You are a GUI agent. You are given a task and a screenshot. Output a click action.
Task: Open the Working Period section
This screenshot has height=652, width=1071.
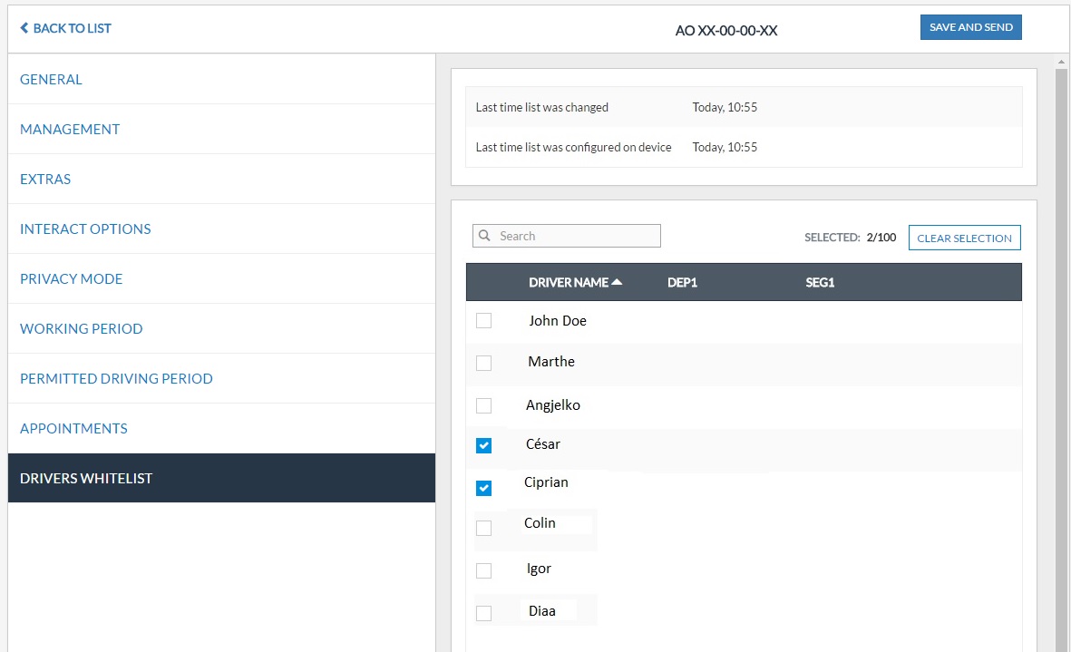[81, 328]
